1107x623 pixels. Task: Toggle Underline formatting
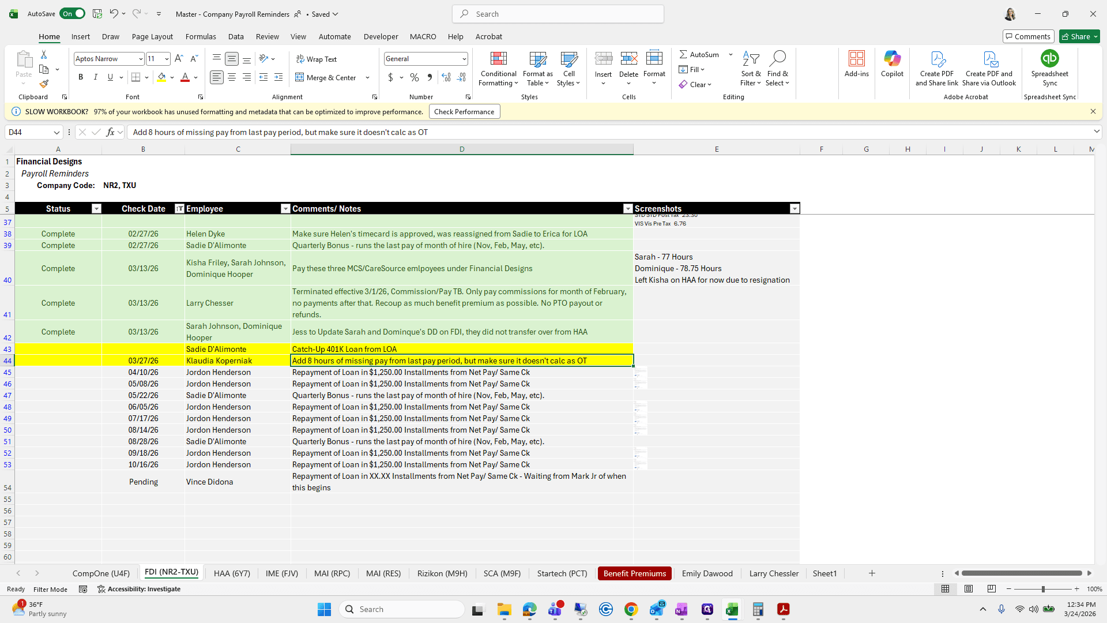pos(110,77)
